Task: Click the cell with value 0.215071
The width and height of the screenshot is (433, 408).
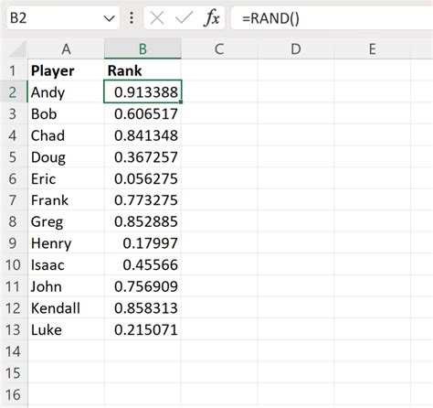Action: [143, 329]
